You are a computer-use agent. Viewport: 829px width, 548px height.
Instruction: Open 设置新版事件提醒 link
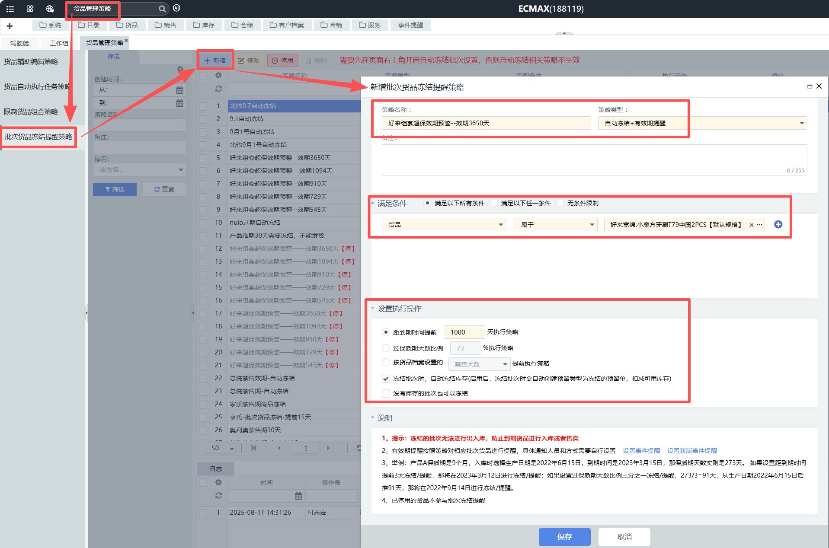692,451
